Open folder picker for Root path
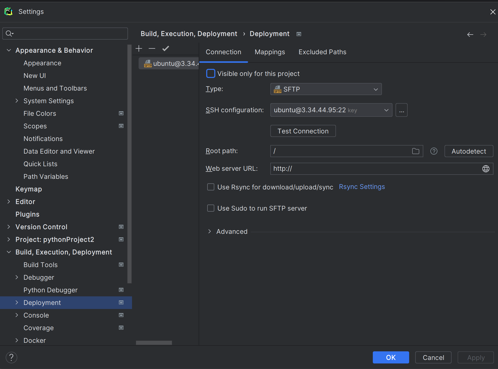Screen dimensions: 498x369 point(416,151)
